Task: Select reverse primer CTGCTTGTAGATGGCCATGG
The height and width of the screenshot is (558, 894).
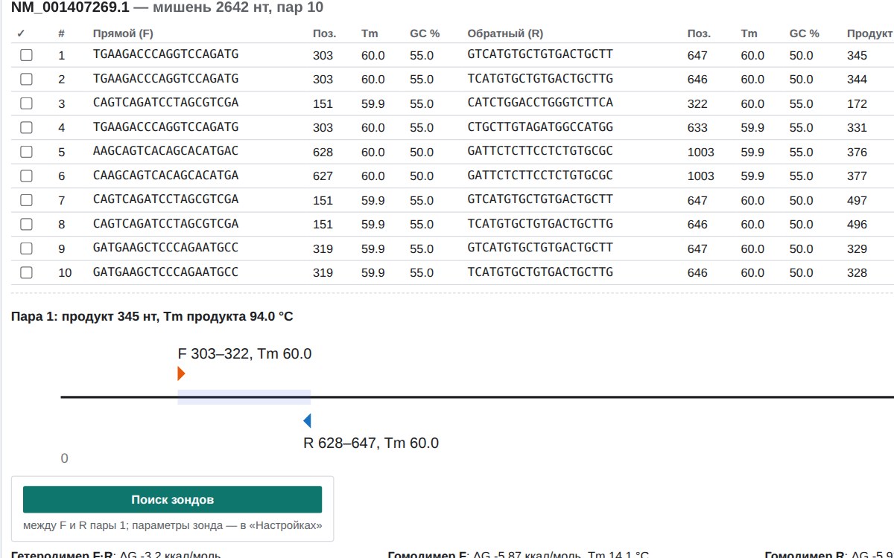Action: pos(540,127)
